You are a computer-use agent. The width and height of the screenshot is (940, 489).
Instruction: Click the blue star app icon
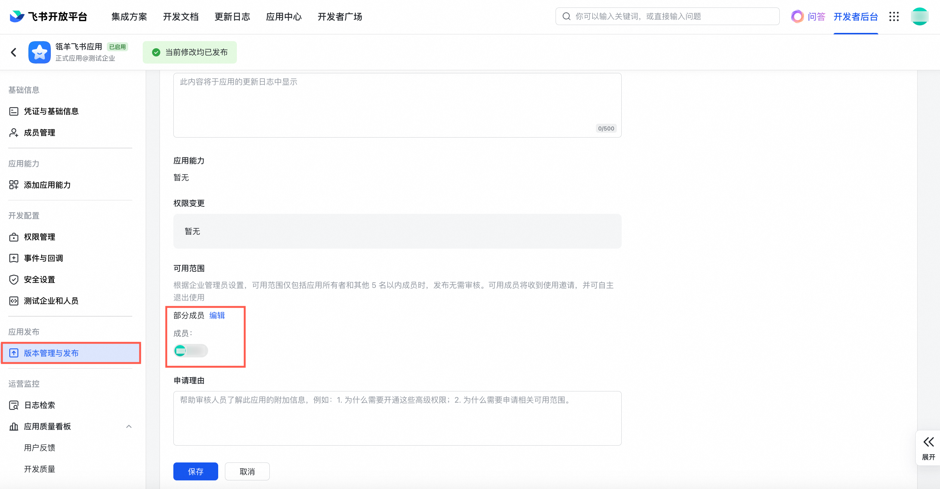(40, 52)
